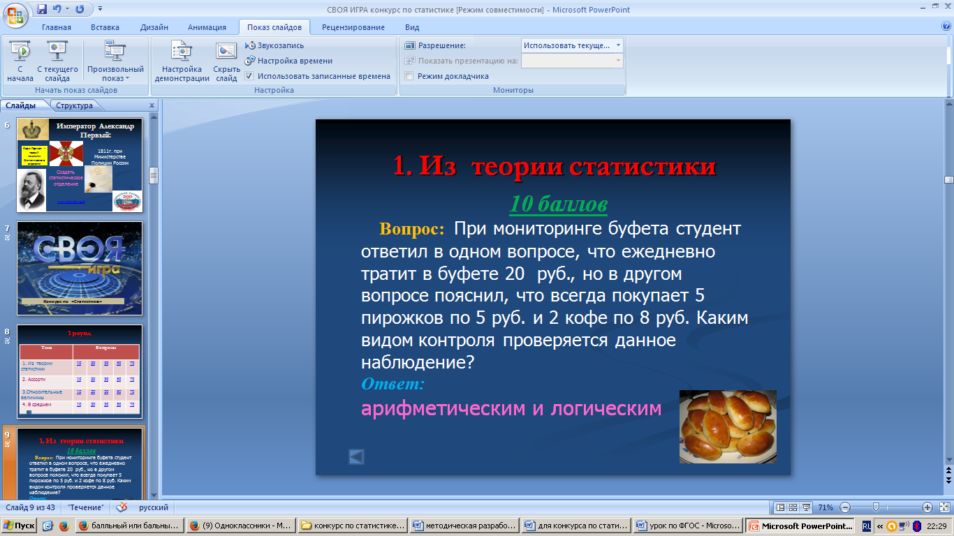Open Настройка демонстрации settings
Viewport: 954px width, 536px height.
182,61
